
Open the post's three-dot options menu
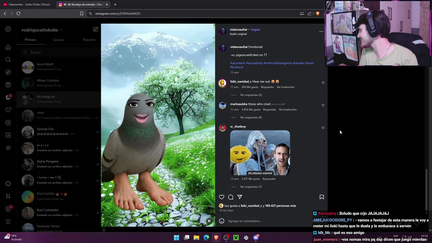click(x=321, y=31)
